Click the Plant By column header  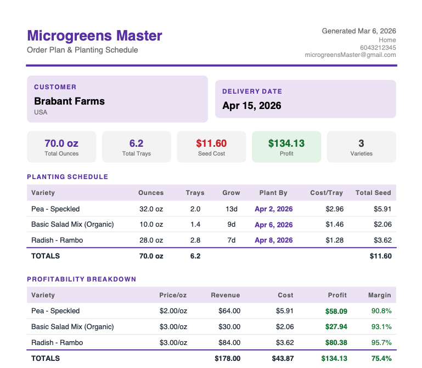tap(273, 193)
